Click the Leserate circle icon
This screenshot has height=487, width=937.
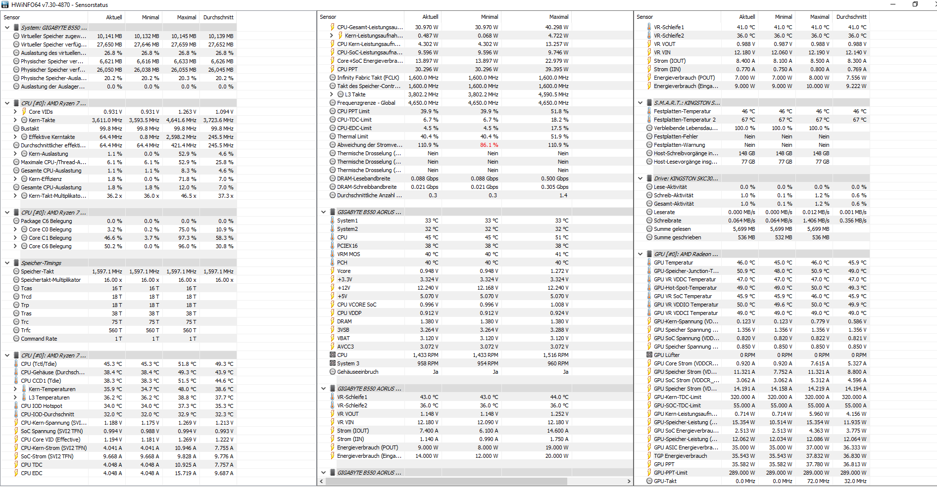(649, 212)
